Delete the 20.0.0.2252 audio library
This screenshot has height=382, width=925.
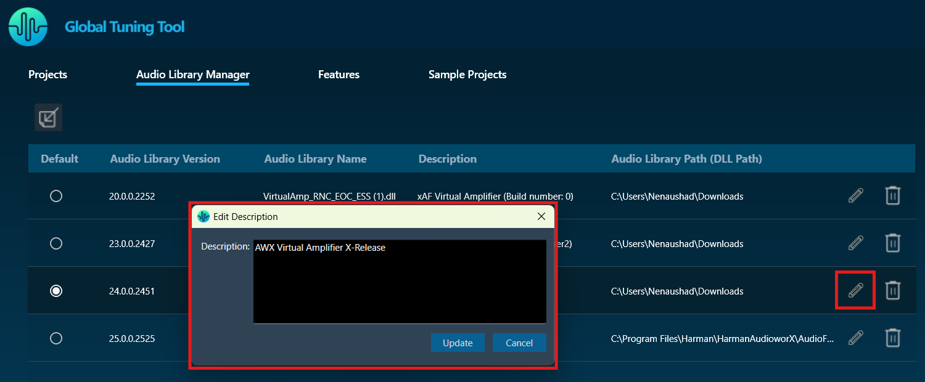point(892,196)
